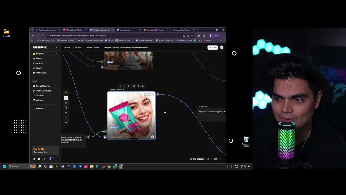Click output connector of Image Generator #2
346x195 pixels.
[158, 94]
